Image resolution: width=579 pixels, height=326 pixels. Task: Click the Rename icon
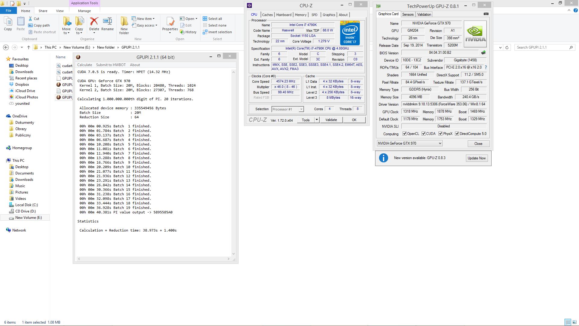point(107,21)
